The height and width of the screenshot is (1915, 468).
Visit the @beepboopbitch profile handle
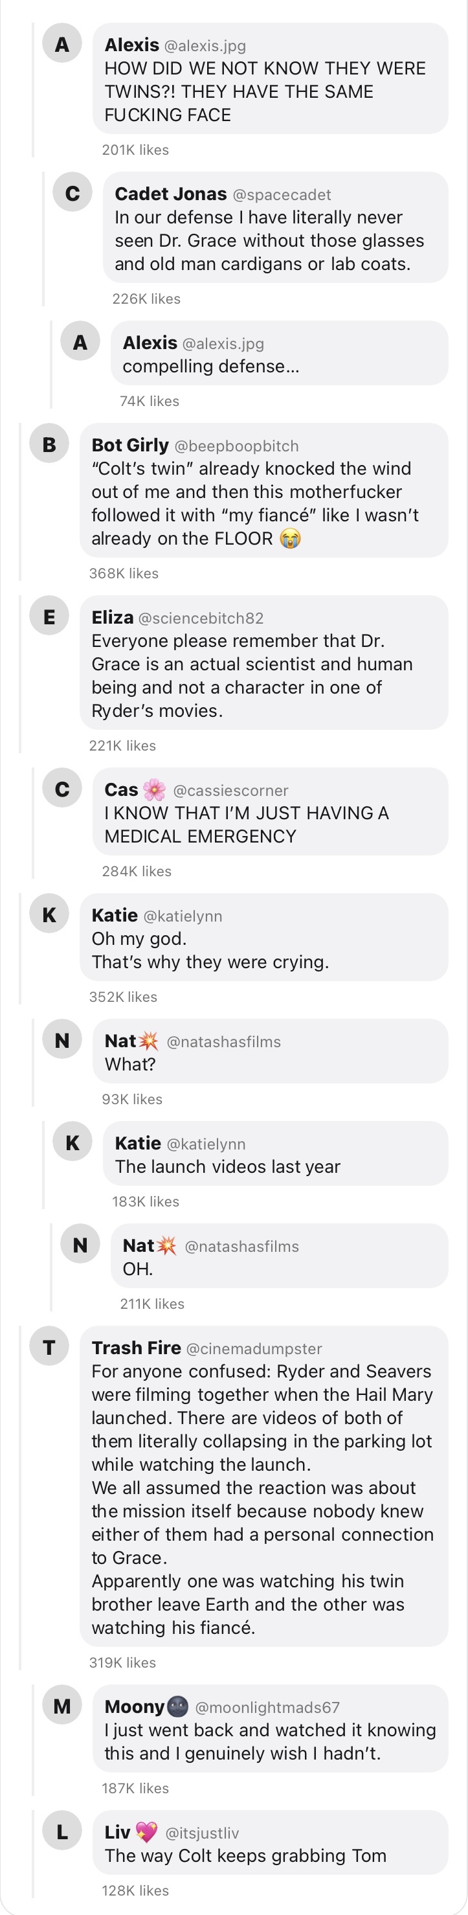236,446
